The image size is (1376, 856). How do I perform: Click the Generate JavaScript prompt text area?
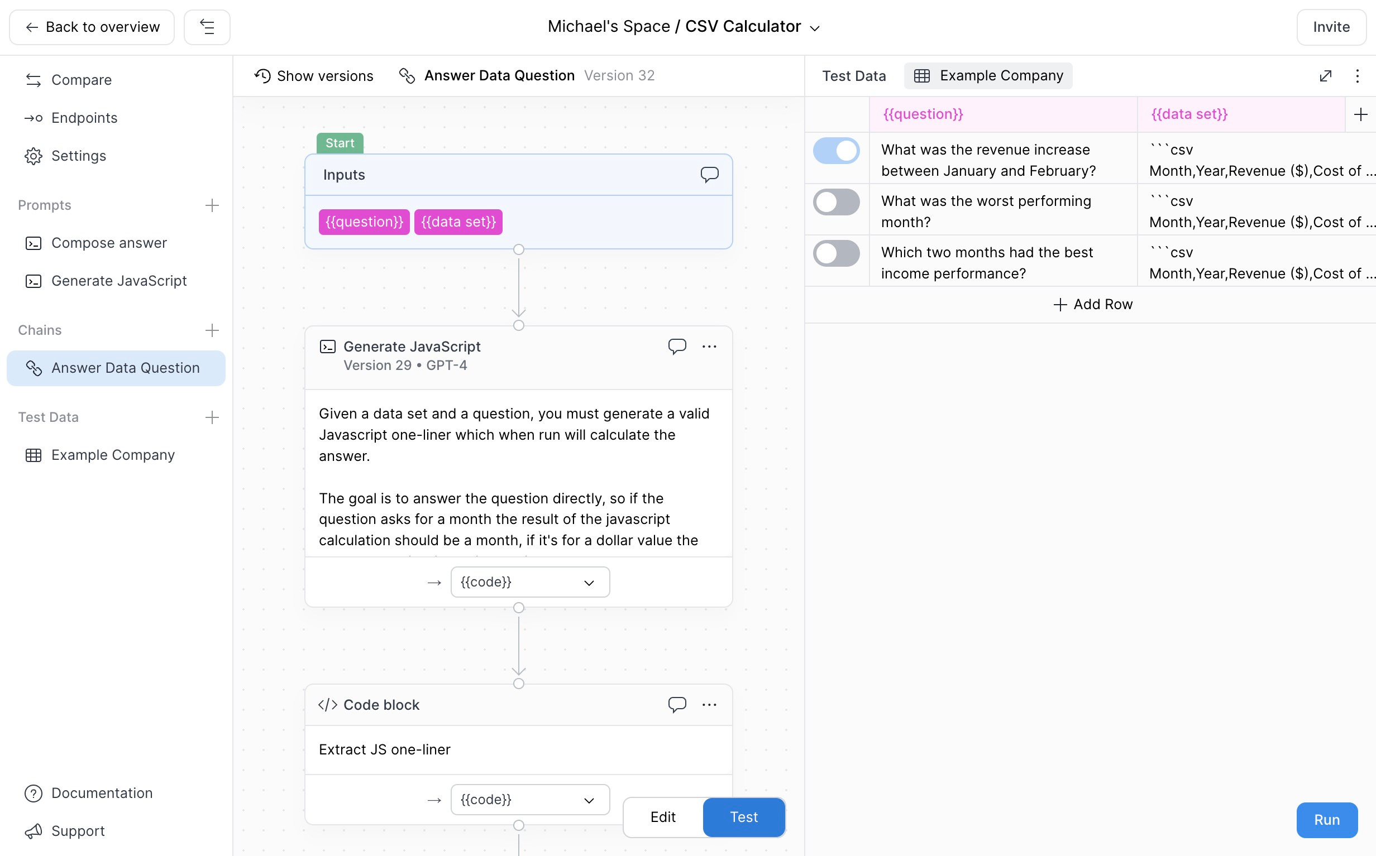point(518,473)
